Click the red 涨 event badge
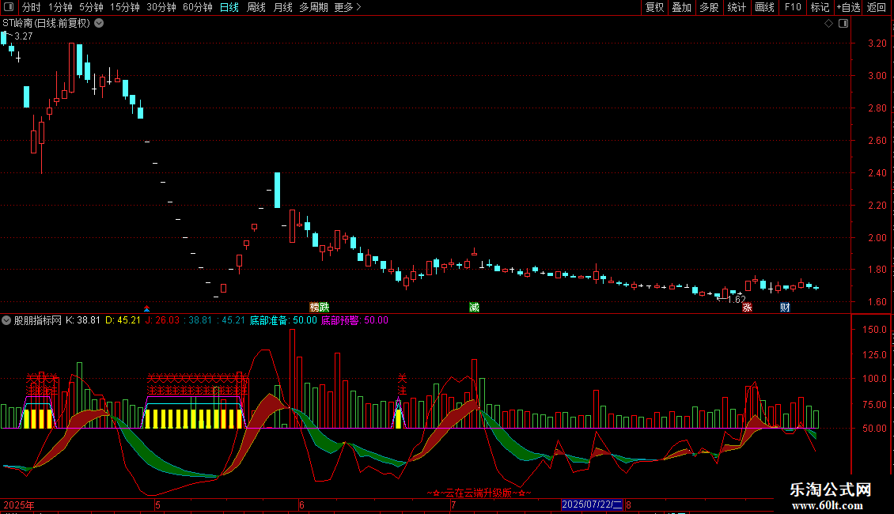 pyautogui.click(x=747, y=308)
